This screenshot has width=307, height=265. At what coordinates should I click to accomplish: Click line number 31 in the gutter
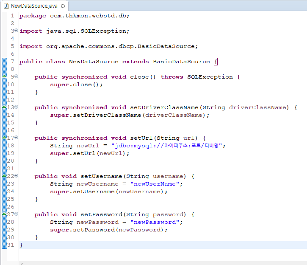click(x=11, y=245)
